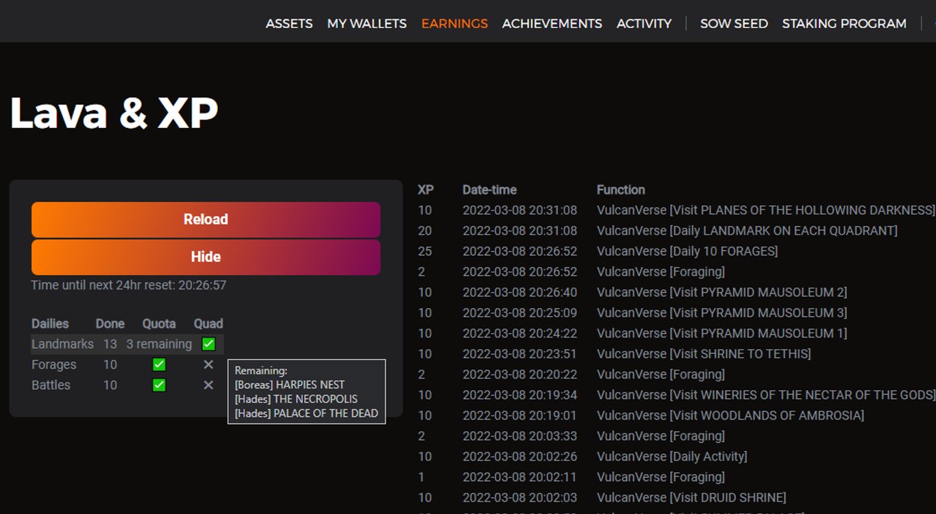Open the SOW SEED page

(x=734, y=23)
